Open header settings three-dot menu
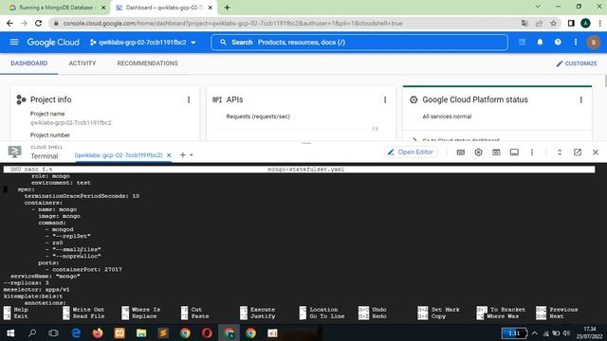 click(x=576, y=42)
